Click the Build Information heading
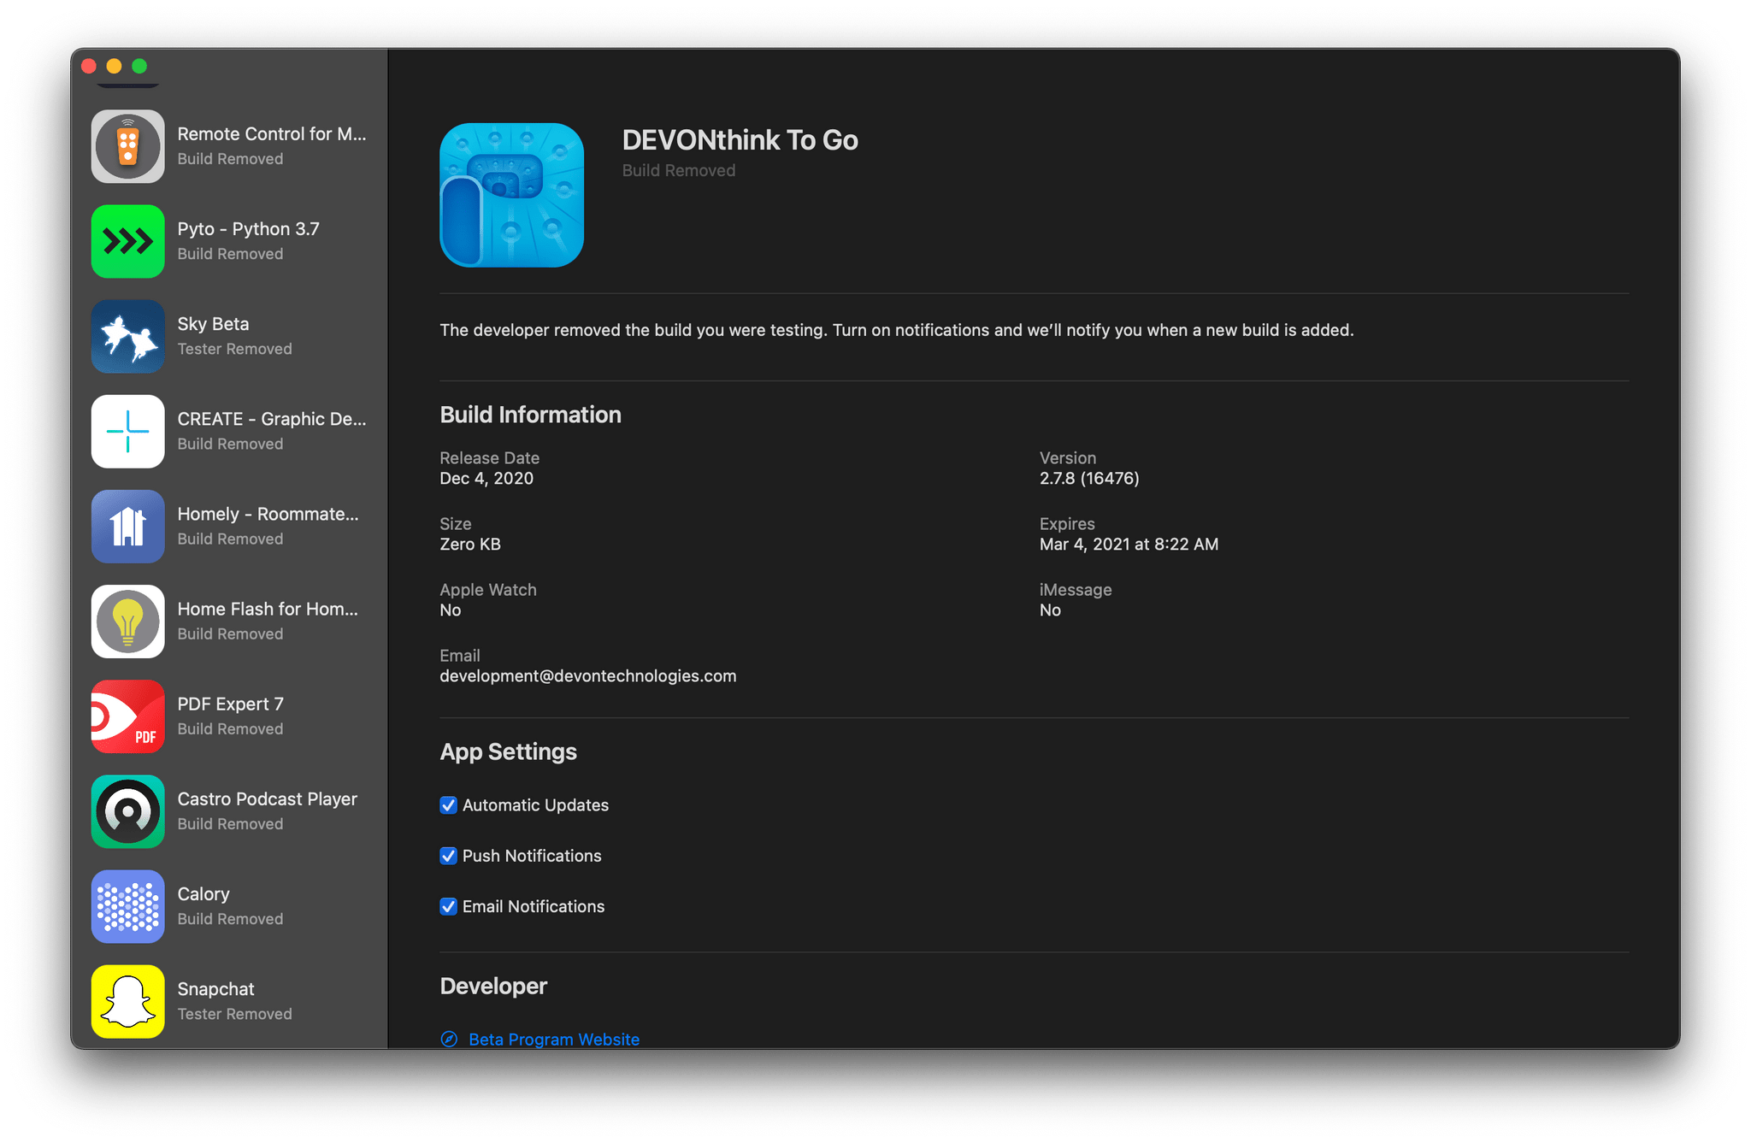The height and width of the screenshot is (1143, 1751). pyautogui.click(x=530, y=415)
